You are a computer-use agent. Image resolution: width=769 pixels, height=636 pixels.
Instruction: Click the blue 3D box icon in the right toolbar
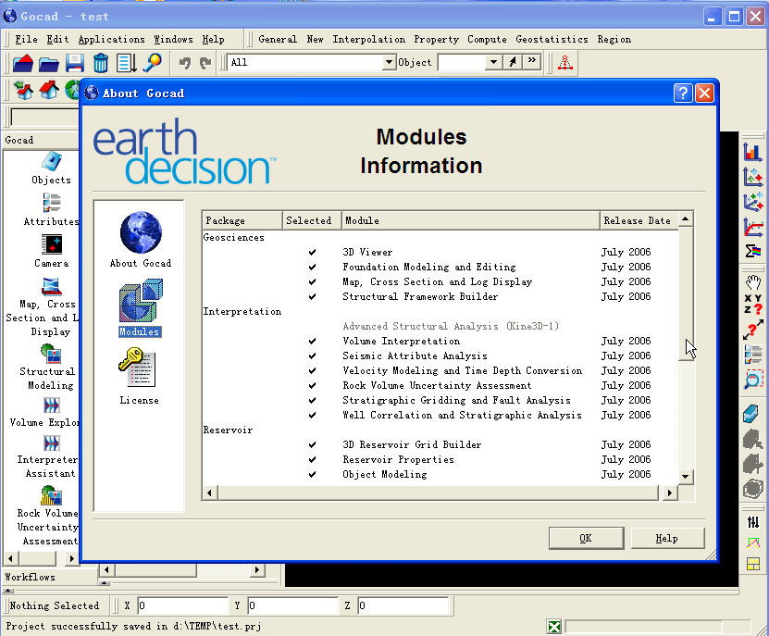tap(752, 414)
